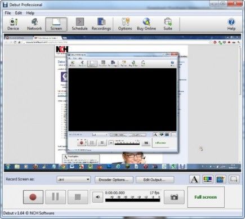The width and height of the screenshot is (245, 219).
Task: Start recording with the red record button
Action: [x=33, y=197]
